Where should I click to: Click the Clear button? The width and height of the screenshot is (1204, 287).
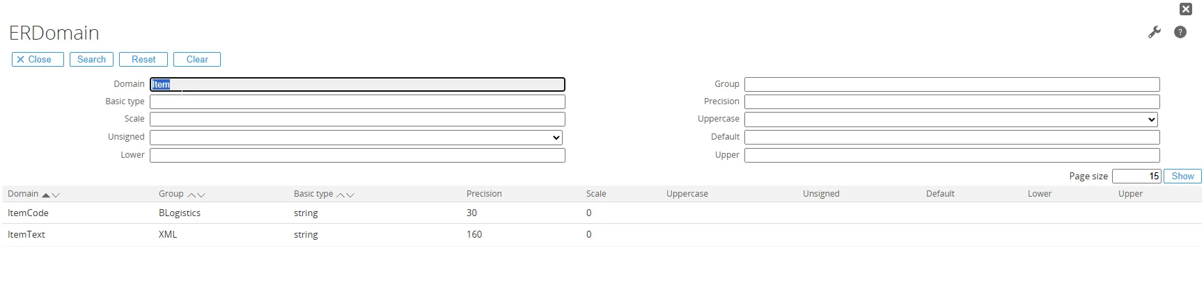197,60
